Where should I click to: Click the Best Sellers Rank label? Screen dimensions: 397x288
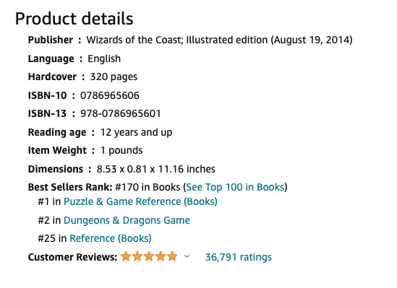(x=70, y=187)
